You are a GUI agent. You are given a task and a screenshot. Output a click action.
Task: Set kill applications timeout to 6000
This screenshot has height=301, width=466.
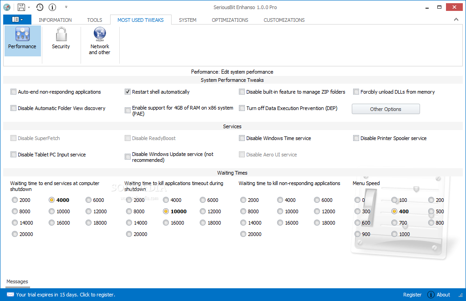tap(203, 200)
